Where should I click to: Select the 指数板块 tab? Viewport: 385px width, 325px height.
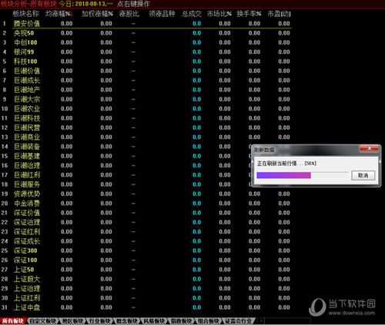coord(182,321)
